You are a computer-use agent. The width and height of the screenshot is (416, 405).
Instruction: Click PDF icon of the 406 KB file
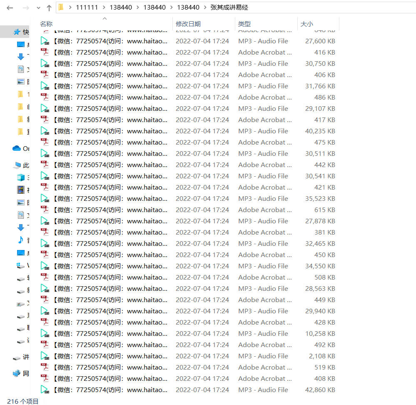point(45,75)
